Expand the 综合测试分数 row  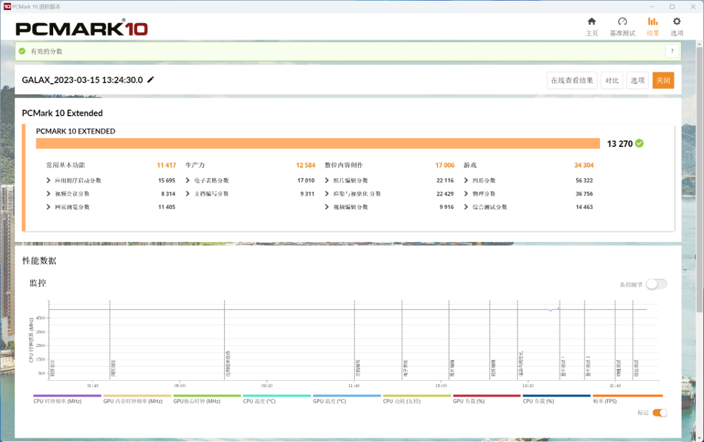click(466, 207)
